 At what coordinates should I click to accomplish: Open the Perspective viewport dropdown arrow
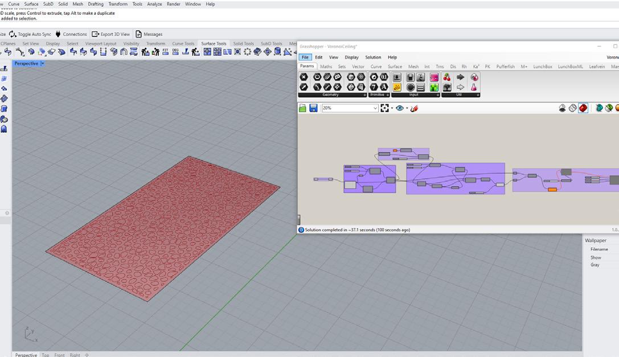point(42,64)
